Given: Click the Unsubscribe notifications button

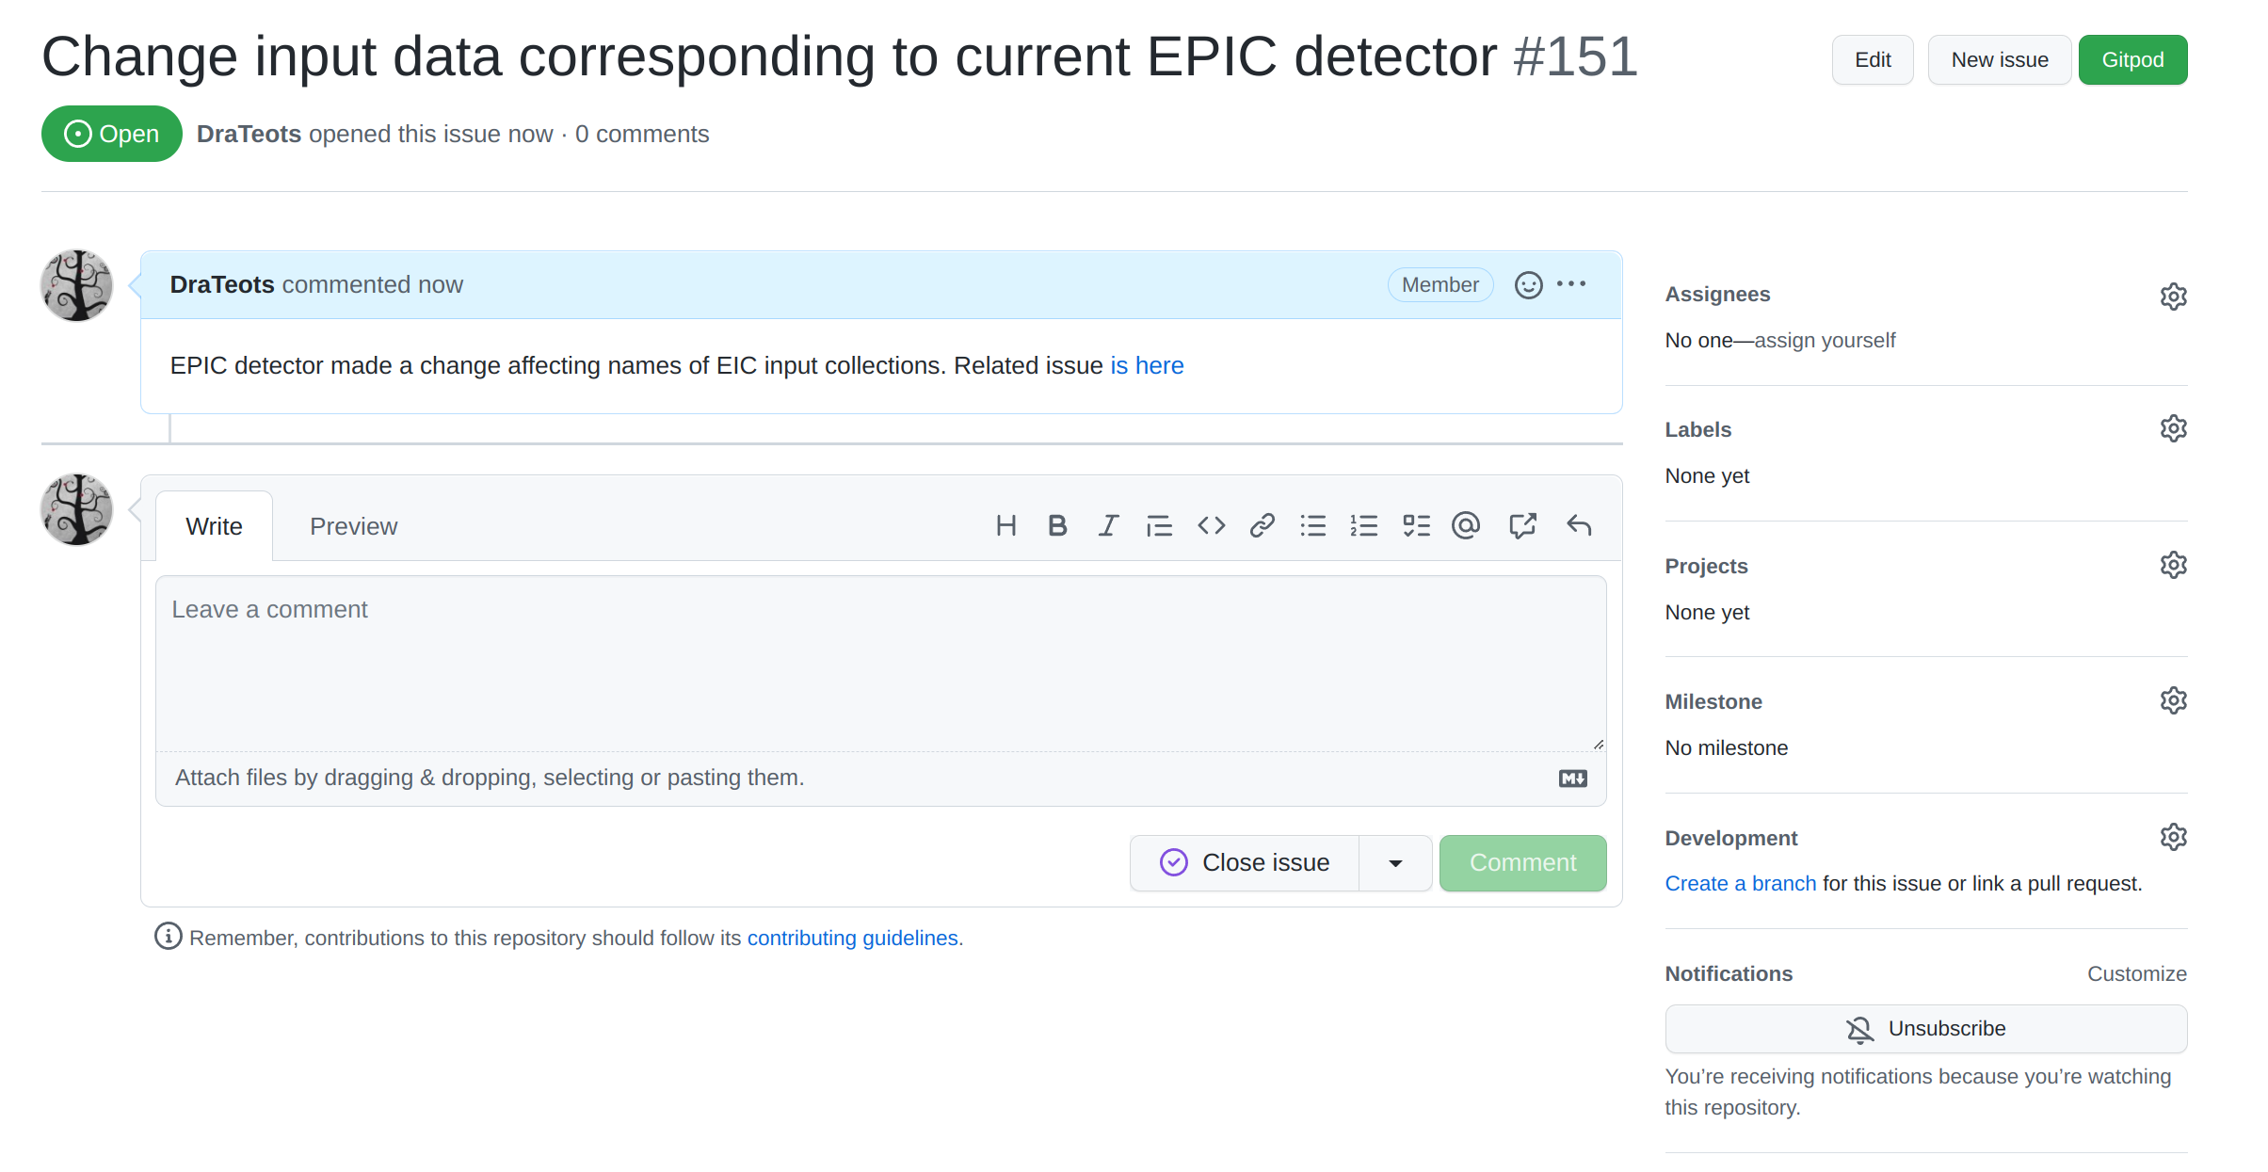Looking at the screenshot, I should pos(1925,1029).
